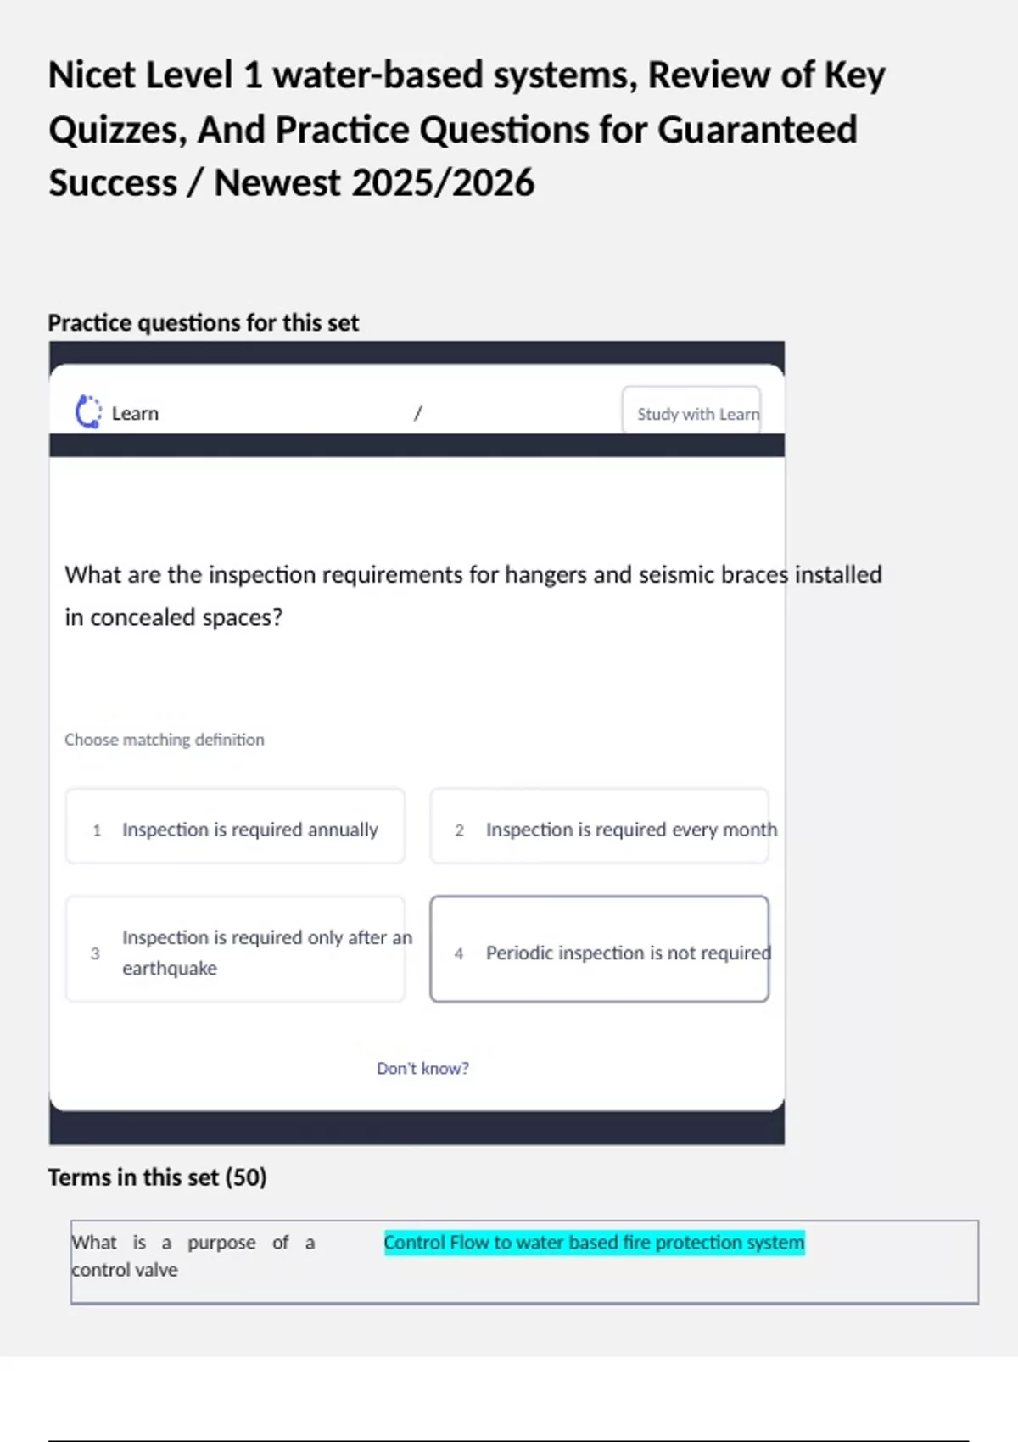Click the number 4 badge on the fourth answer

coord(459,954)
